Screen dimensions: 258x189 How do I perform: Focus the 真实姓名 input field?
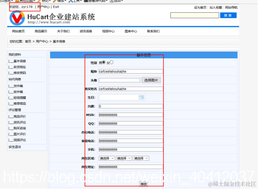coord(131,89)
